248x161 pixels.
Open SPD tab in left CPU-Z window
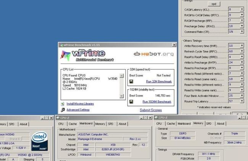tap(12, 124)
